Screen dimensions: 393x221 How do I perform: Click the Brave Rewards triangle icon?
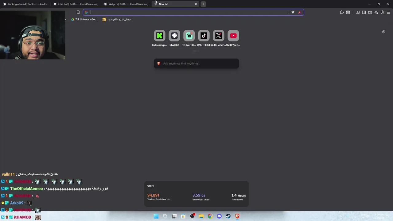(x=300, y=12)
